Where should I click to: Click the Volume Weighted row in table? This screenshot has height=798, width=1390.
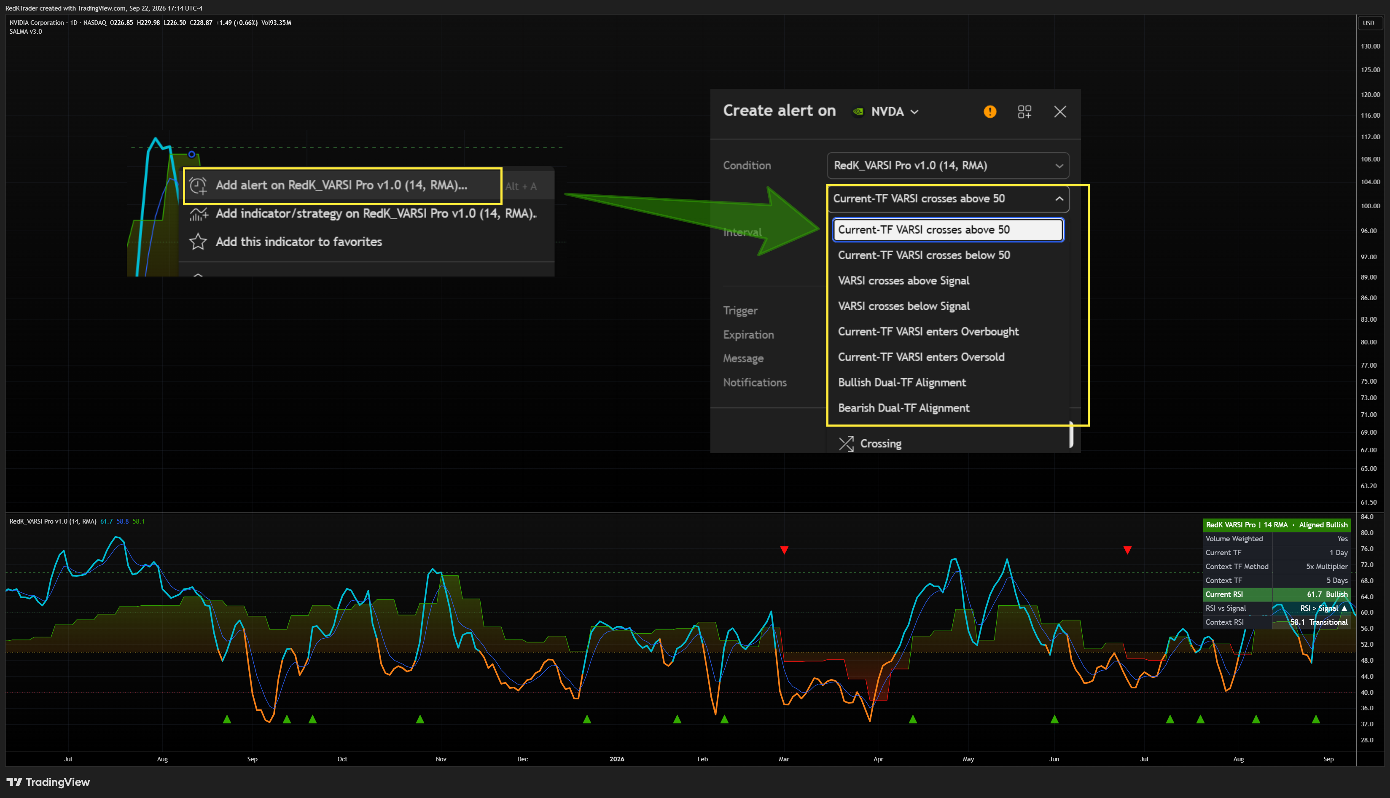tap(1277, 539)
